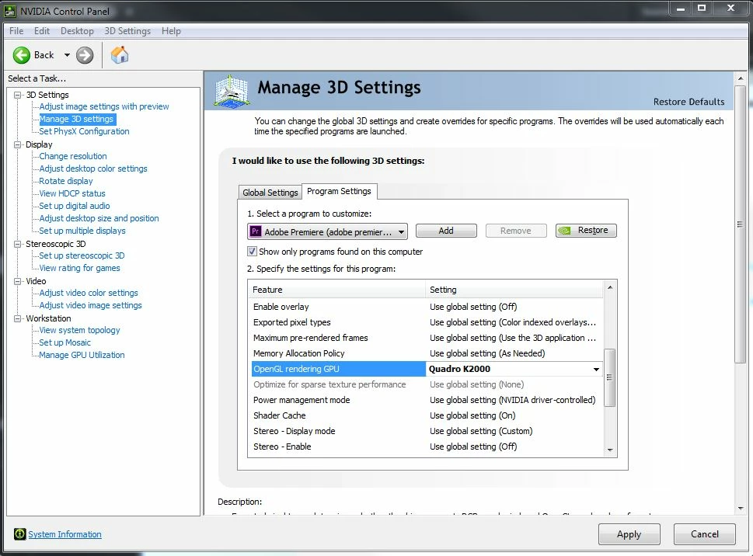This screenshot has width=753, height=556.
Task: Open 'View rating for games'
Action: click(80, 268)
